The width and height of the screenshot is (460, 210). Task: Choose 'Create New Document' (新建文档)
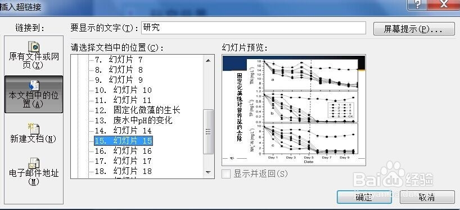(x=34, y=133)
